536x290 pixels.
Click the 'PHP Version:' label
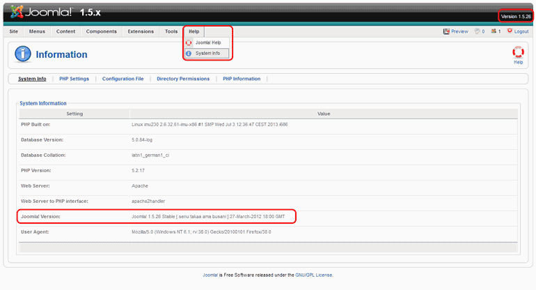(36, 171)
